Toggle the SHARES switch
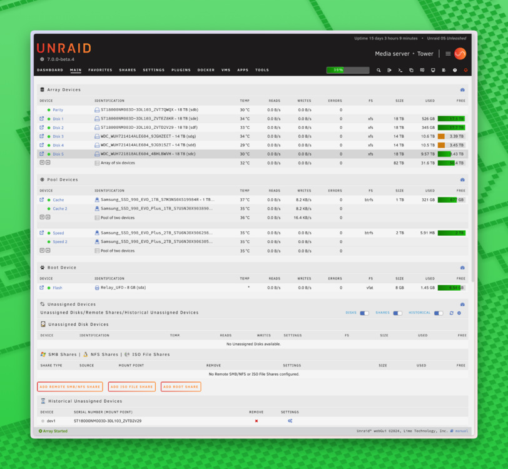508x469 pixels. (397, 313)
